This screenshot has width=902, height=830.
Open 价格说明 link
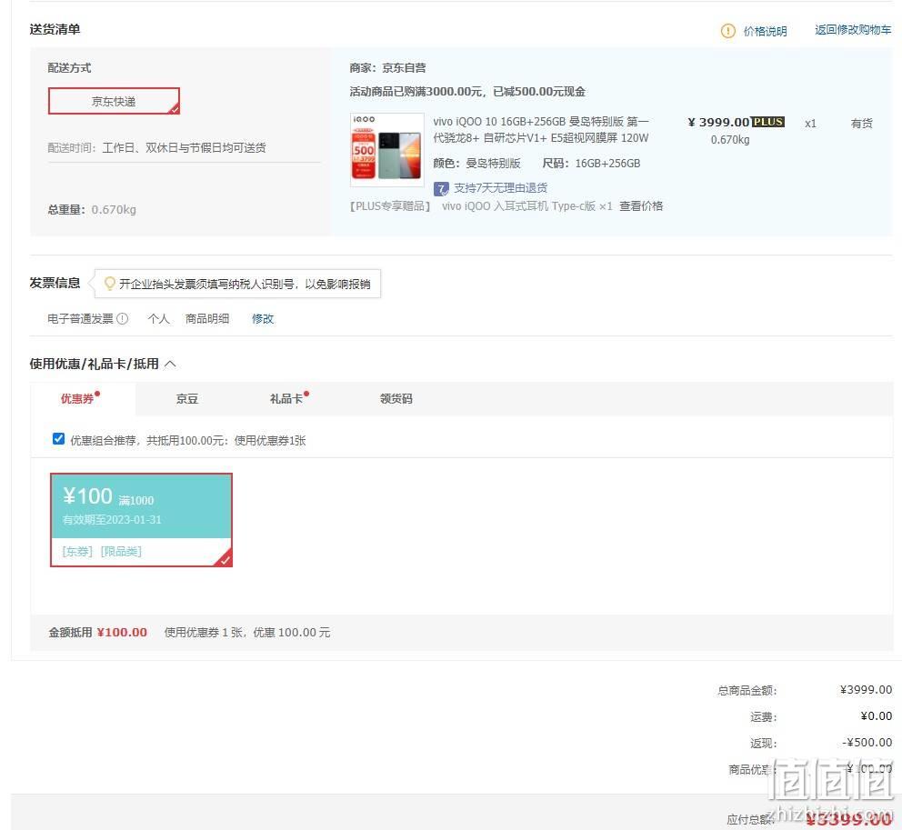click(765, 31)
